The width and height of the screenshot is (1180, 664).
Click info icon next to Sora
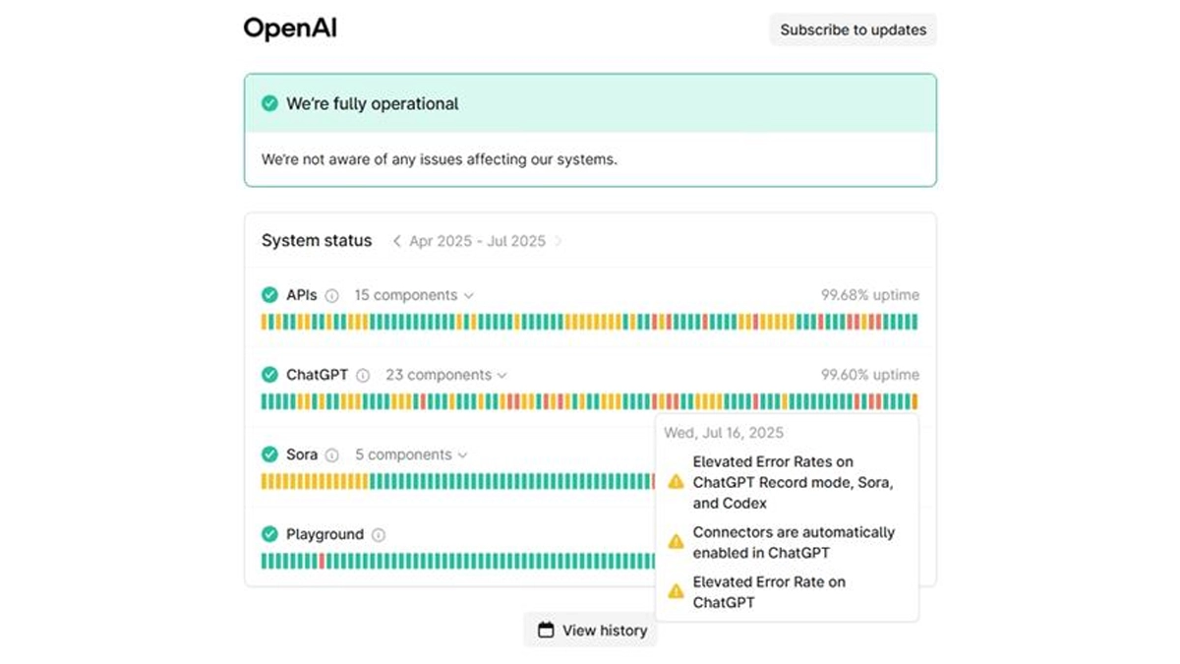point(331,455)
